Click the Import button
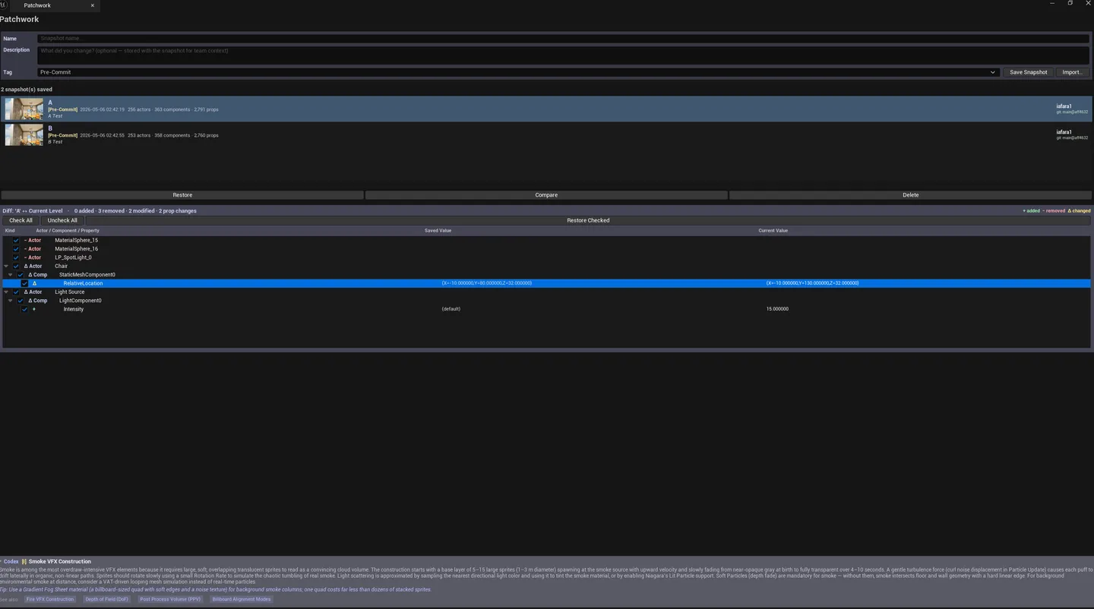Screen dimensions: 1094x609 (x=1072, y=72)
